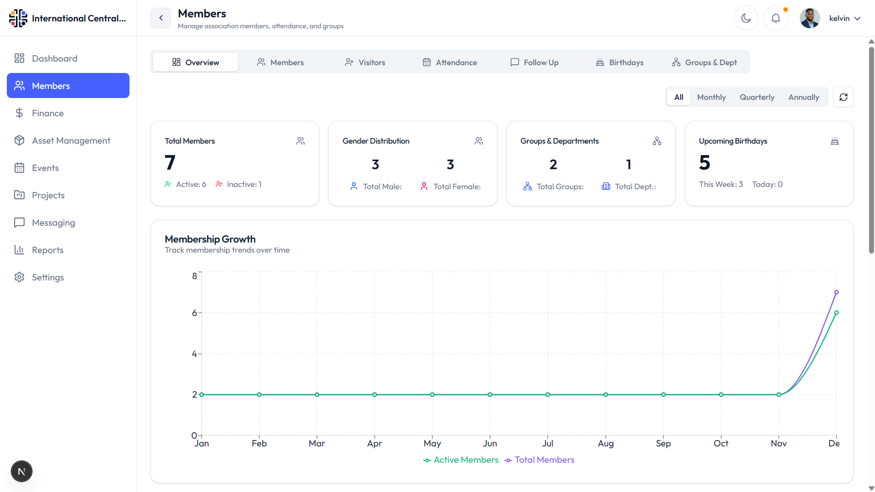
Task: Switch the period filter to Quarterly
Action: tap(756, 97)
